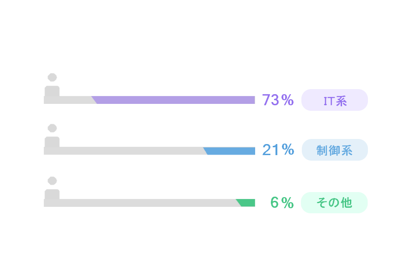Click the gray unfilled part of その他 bar

tap(141, 203)
